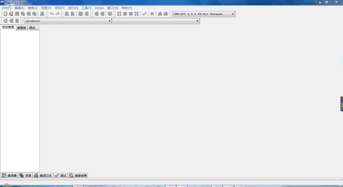Open the 运行[R] menu
The height and width of the screenshot is (187, 343).
tap(73, 8)
